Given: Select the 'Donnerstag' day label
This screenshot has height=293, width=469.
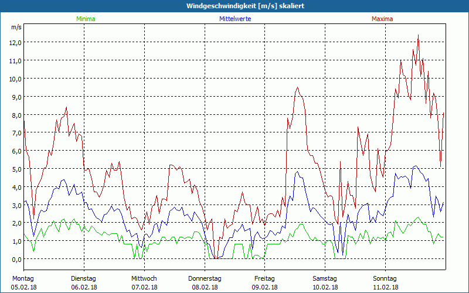Looking at the screenshot, I should pyautogui.click(x=205, y=278).
